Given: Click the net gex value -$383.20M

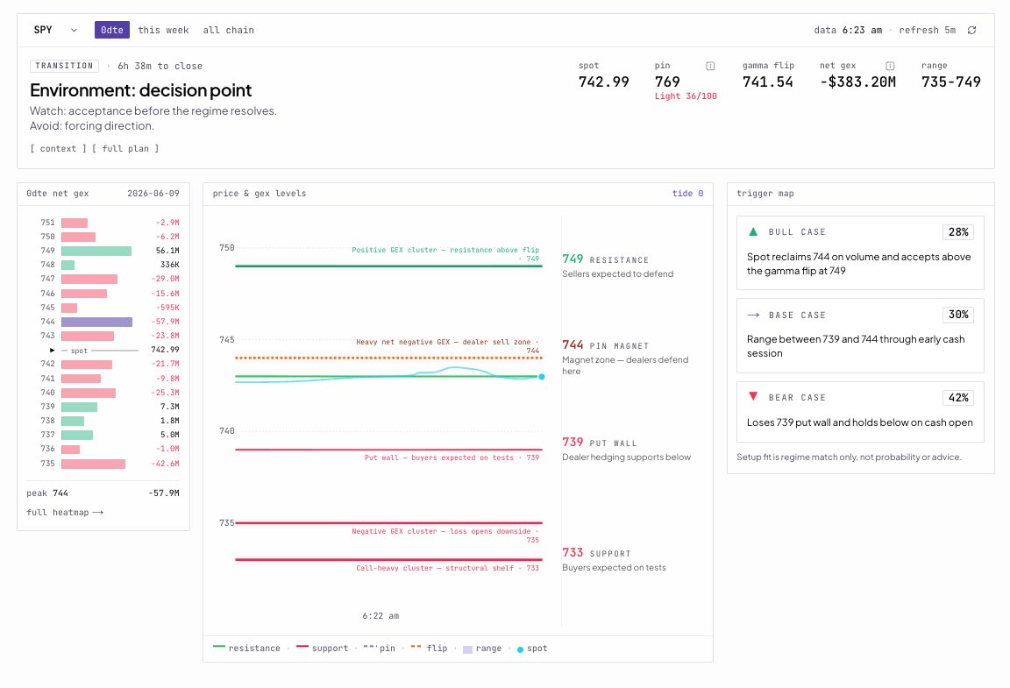Looking at the screenshot, I should point(857,82).
